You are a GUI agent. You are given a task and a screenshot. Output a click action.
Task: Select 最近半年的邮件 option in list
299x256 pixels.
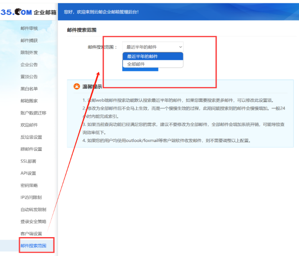[153, 57]
